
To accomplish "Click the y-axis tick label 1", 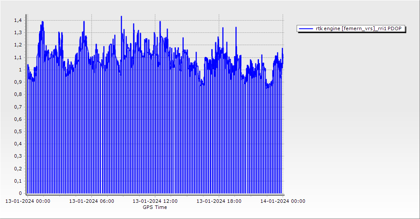I will tap(20, 70).
